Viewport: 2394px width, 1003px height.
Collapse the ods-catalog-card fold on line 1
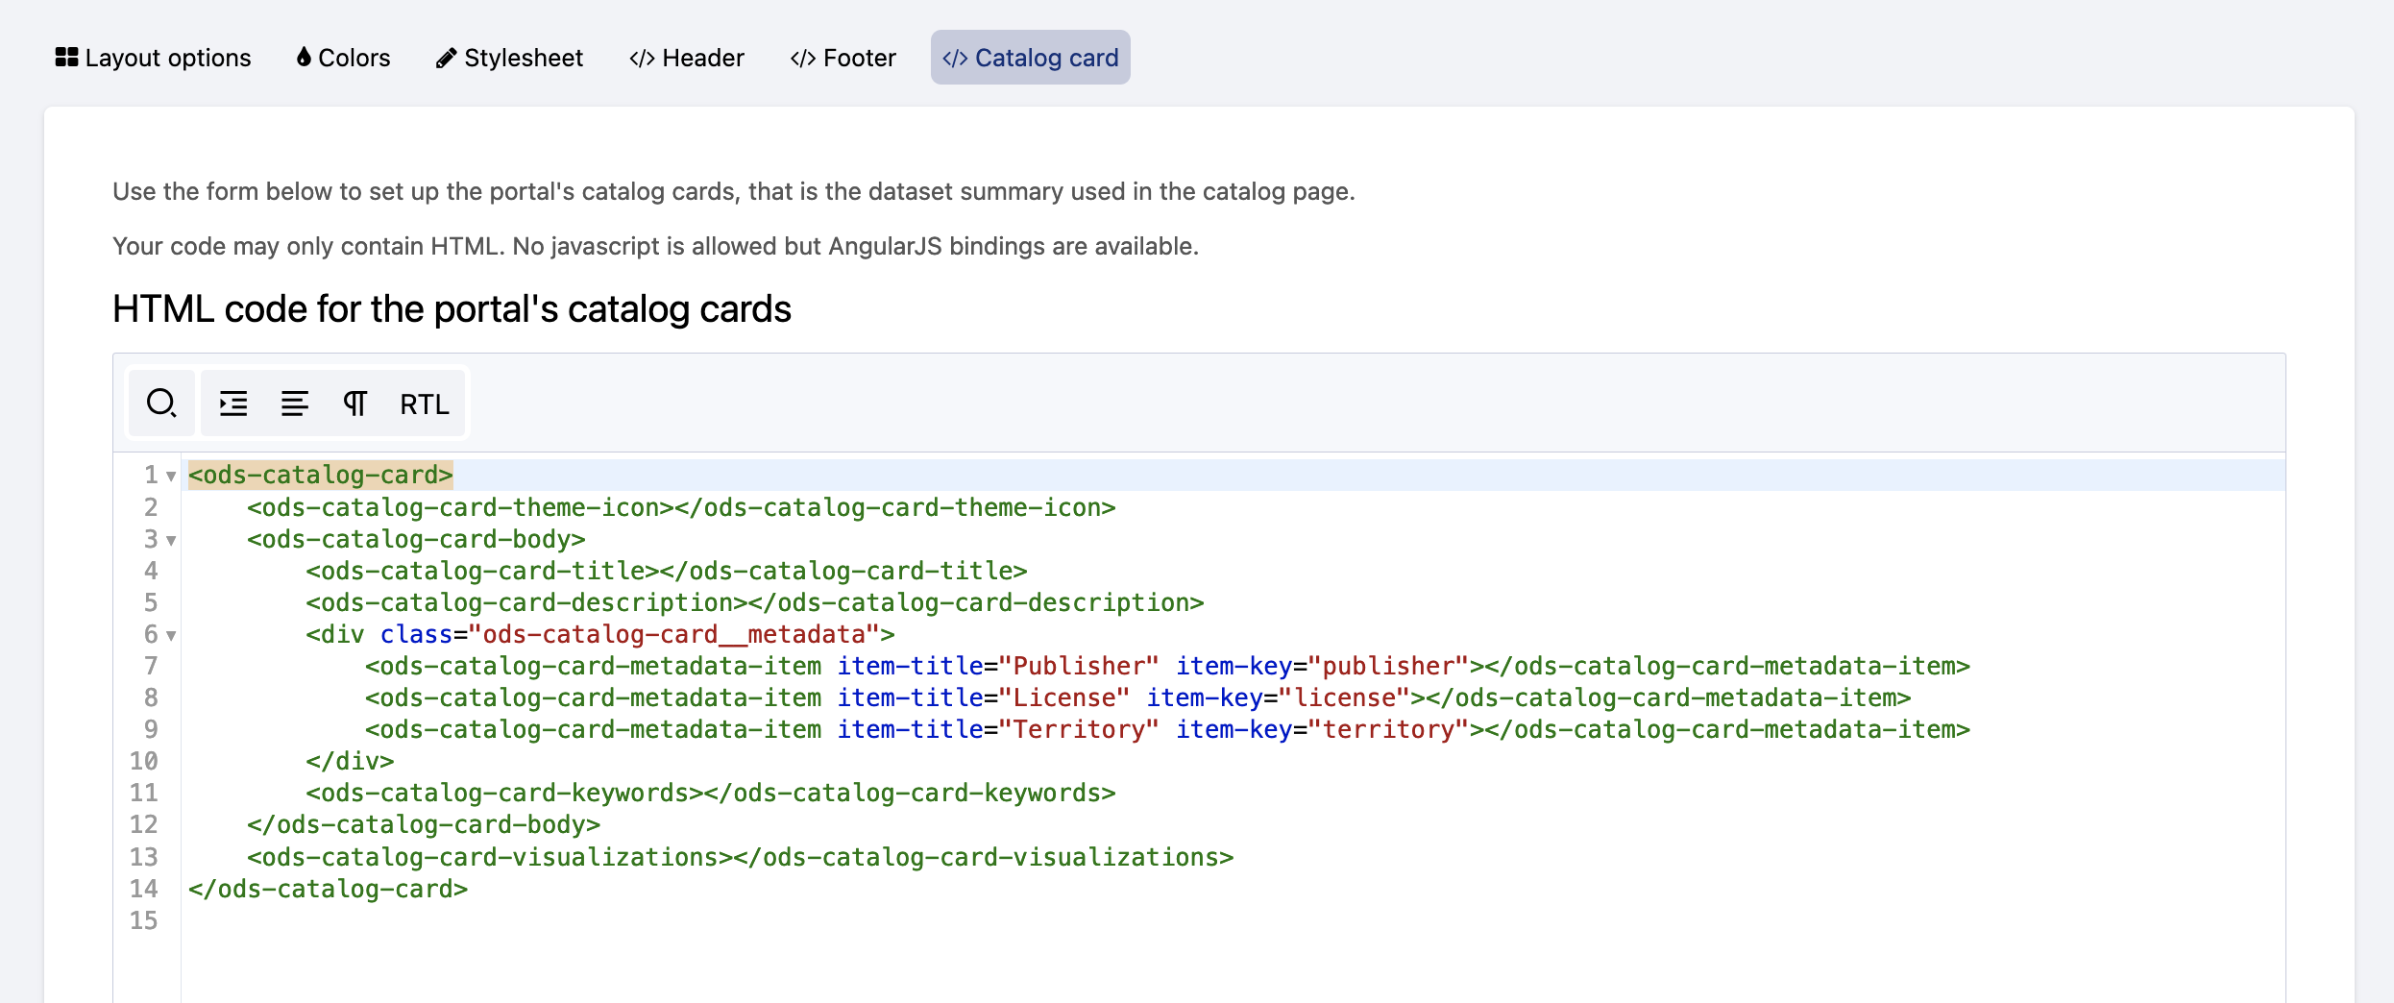pos(171,477)
